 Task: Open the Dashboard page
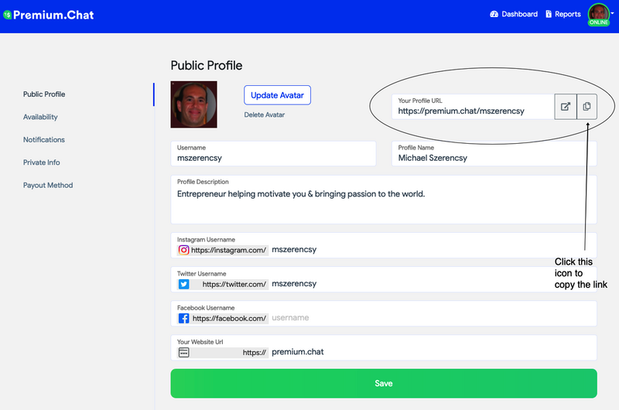click(x=514, y=14)
